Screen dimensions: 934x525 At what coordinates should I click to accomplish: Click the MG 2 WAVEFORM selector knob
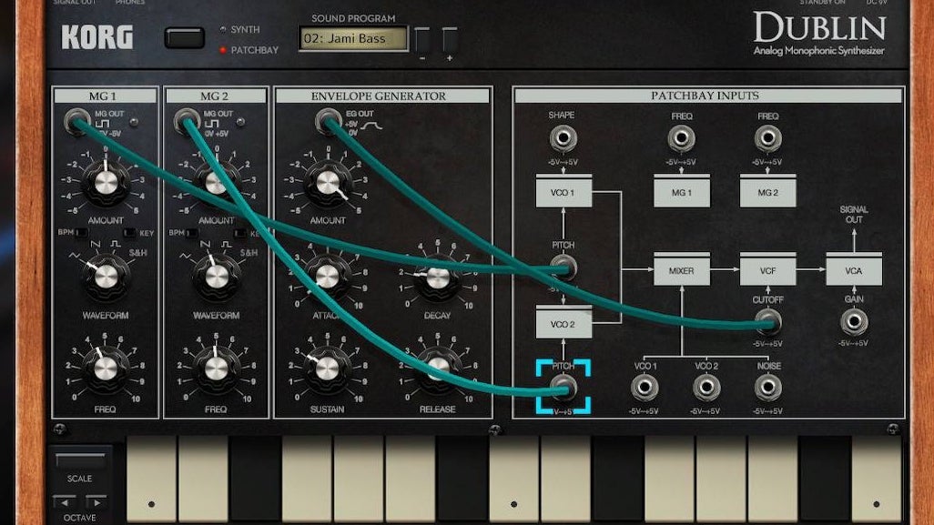[217, 277]
